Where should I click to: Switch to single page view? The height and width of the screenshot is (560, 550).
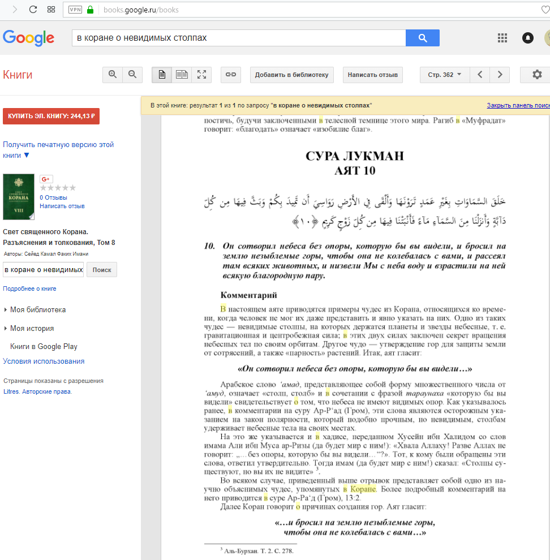pyautogui.click(x=162, y=75)
